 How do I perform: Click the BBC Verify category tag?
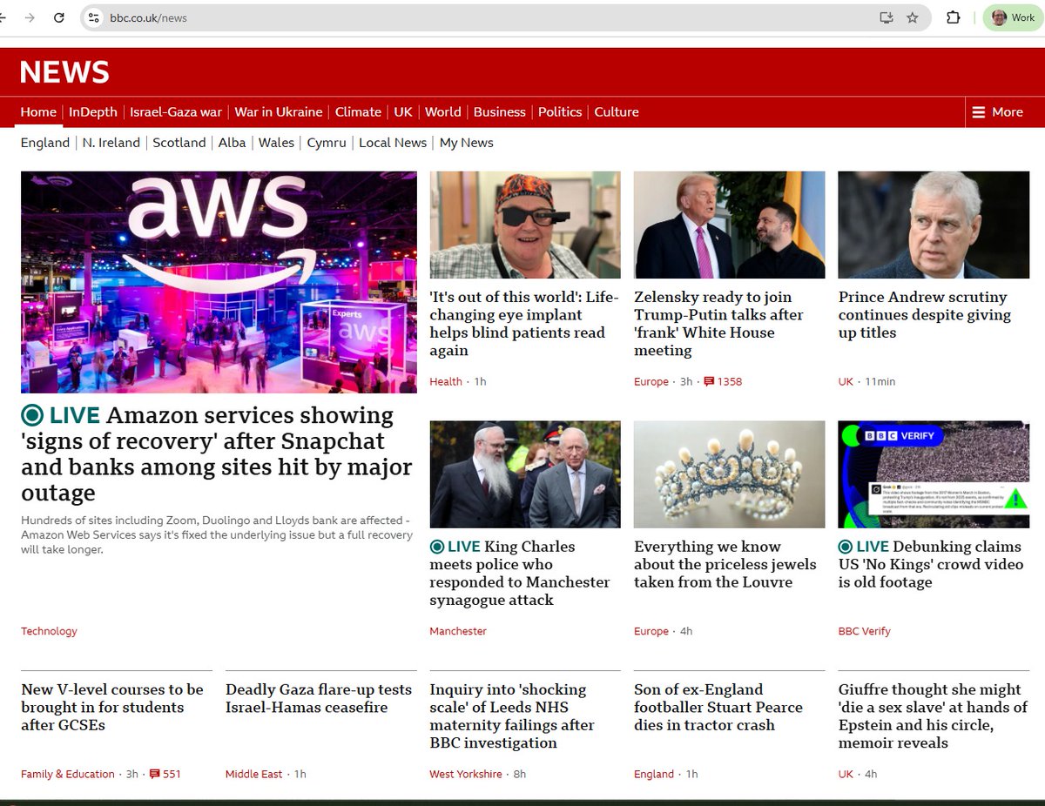coord(865,631)
